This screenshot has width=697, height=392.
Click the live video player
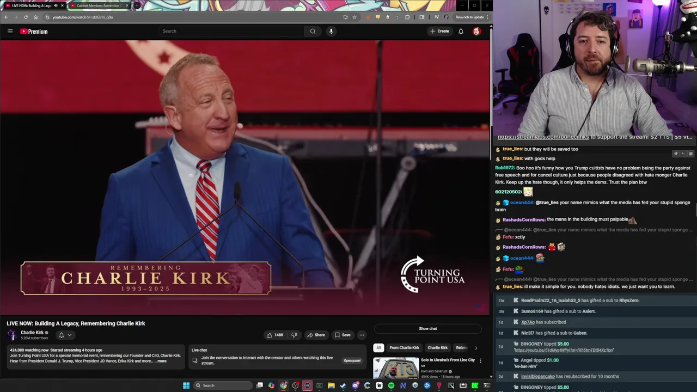(x=244, y=177)
